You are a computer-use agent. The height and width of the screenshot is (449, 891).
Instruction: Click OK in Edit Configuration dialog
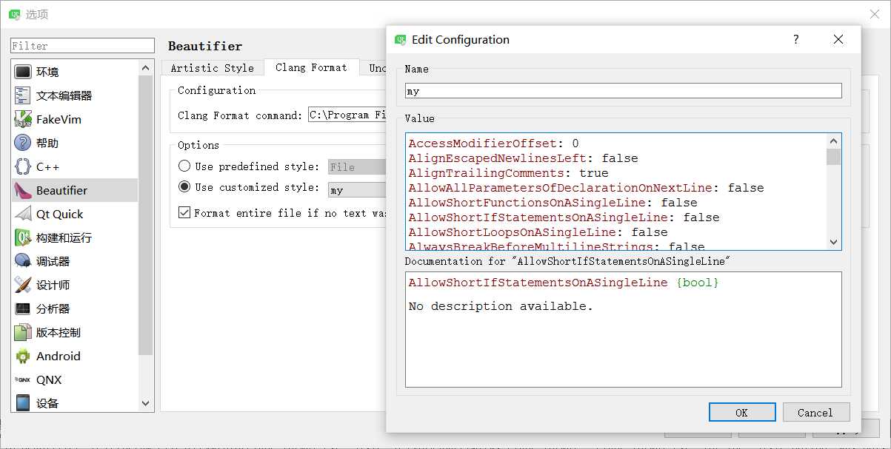741,412
